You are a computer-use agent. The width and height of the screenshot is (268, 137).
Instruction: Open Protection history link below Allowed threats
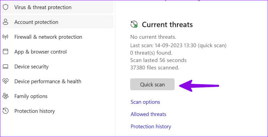pos(151,127)
